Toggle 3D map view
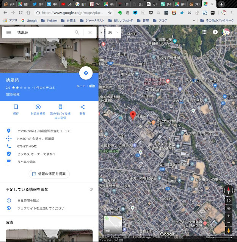237x242 pixels. pyautogui.click(x=229, y=201)
